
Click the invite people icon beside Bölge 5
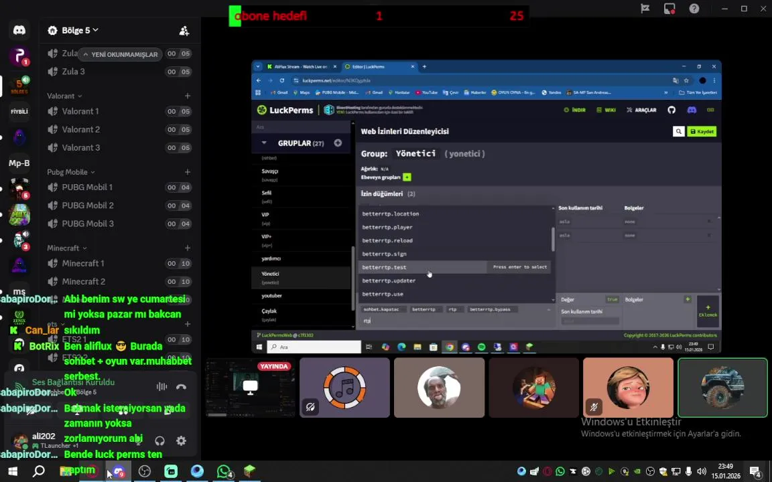(x=184, y=31)
